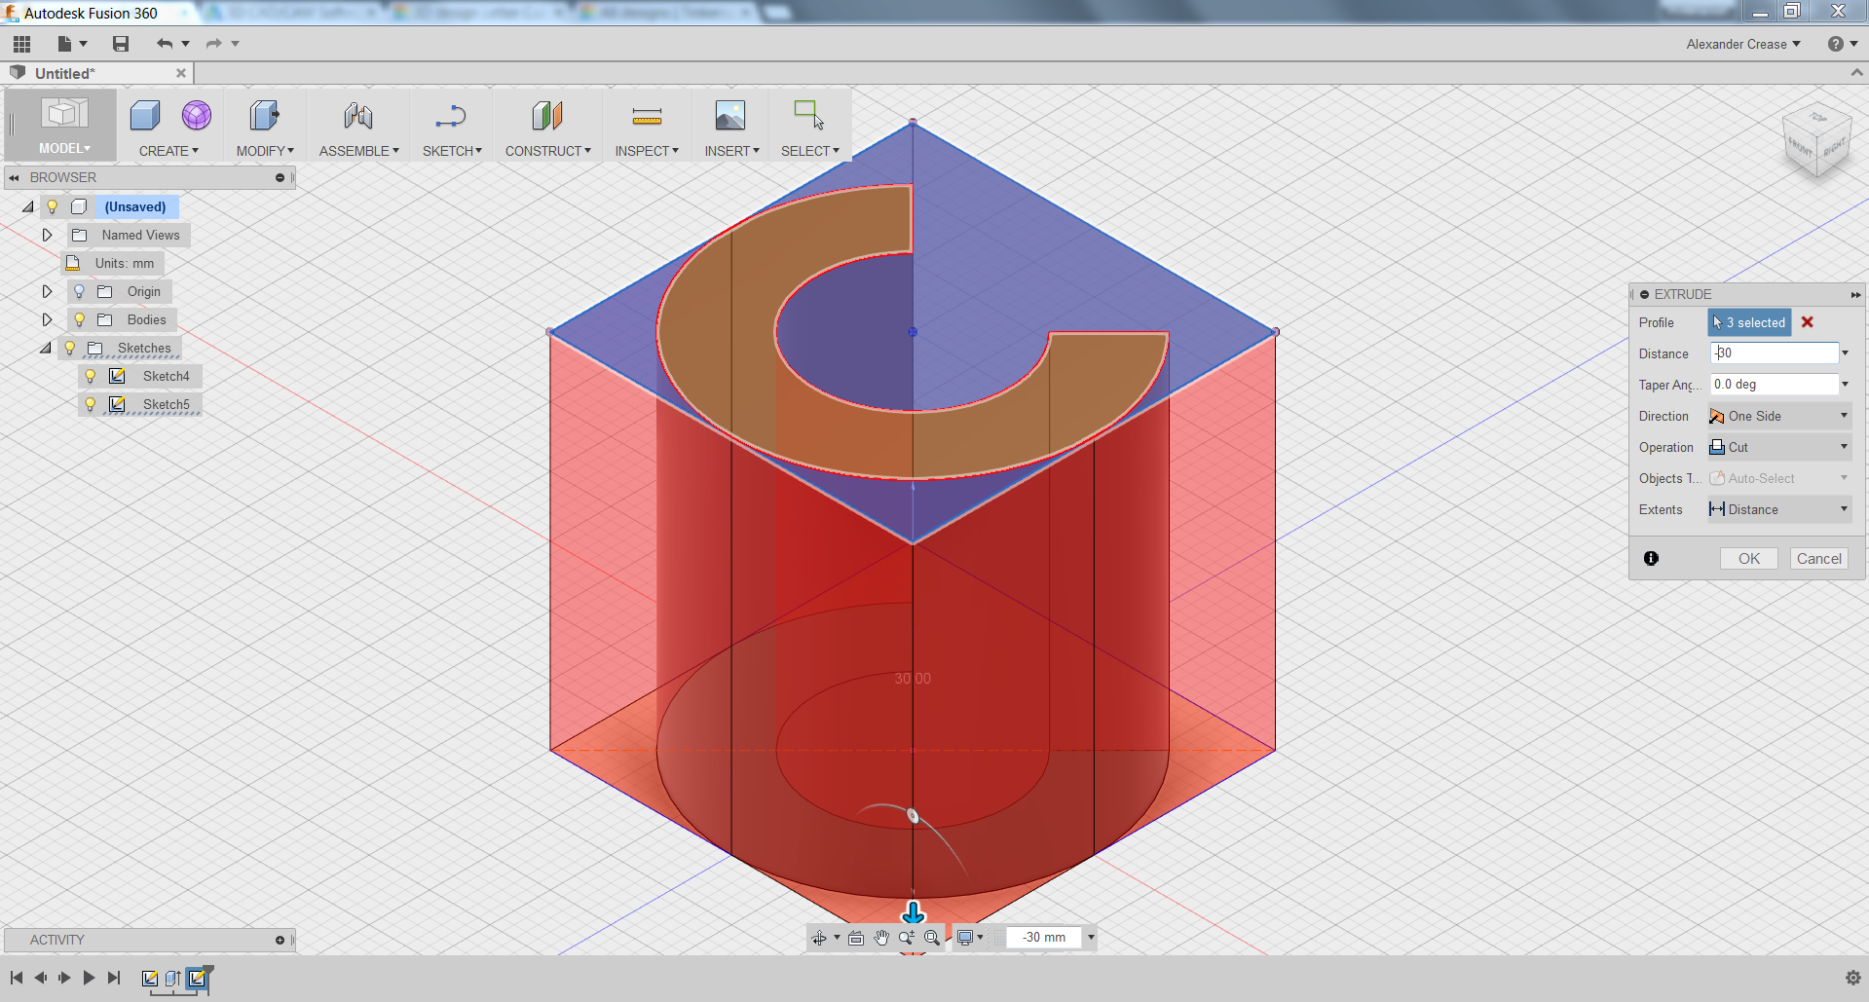This screenshot has height=1002, width=1869.
Task: Click the Save icon in the toolbar
Action: (120, 43)
